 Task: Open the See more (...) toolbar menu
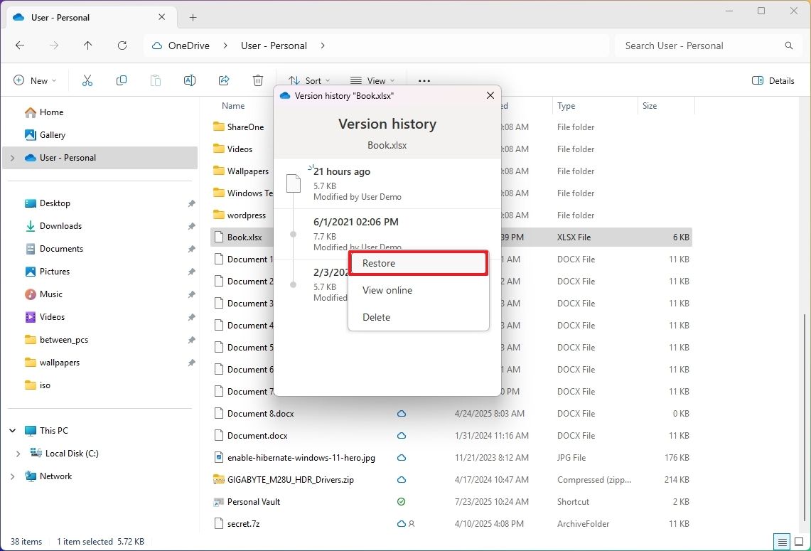coord(424,80)
